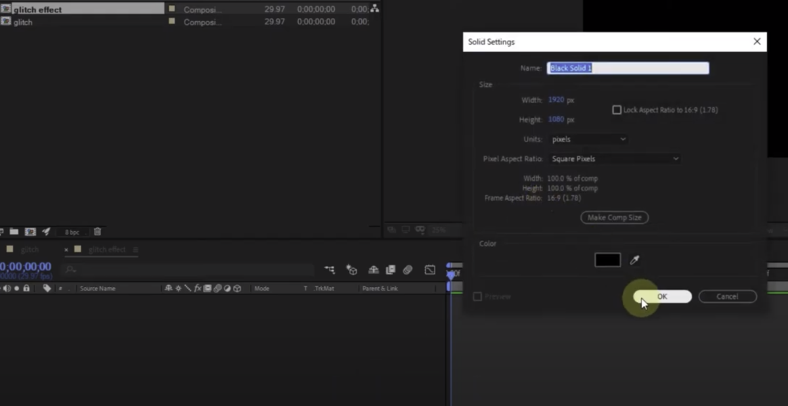Click the Make Comp Size button
Image resolution: width=788 pixels, height=406 pixels.
[x=614, y=217]
